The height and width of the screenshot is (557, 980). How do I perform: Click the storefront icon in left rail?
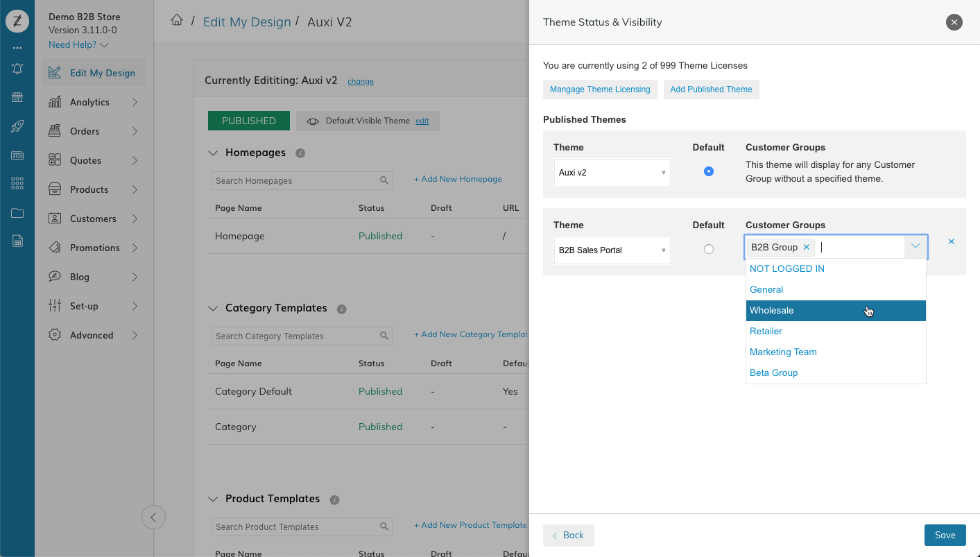[17, 98]
